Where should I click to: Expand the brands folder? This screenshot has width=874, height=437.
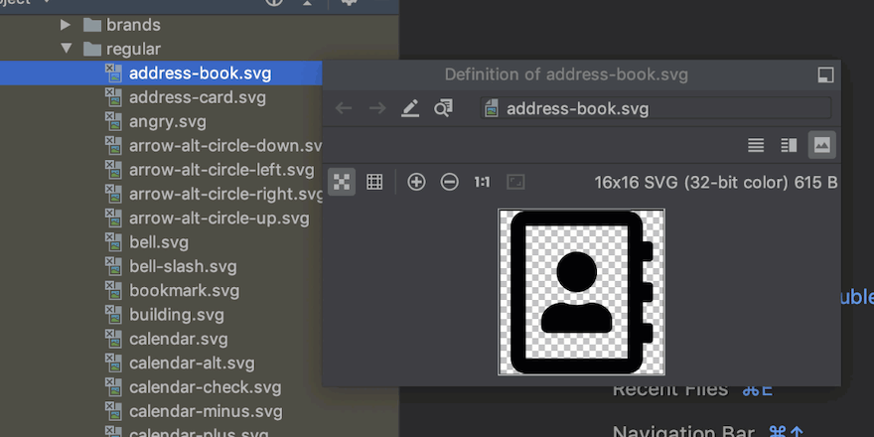[67, 24]
